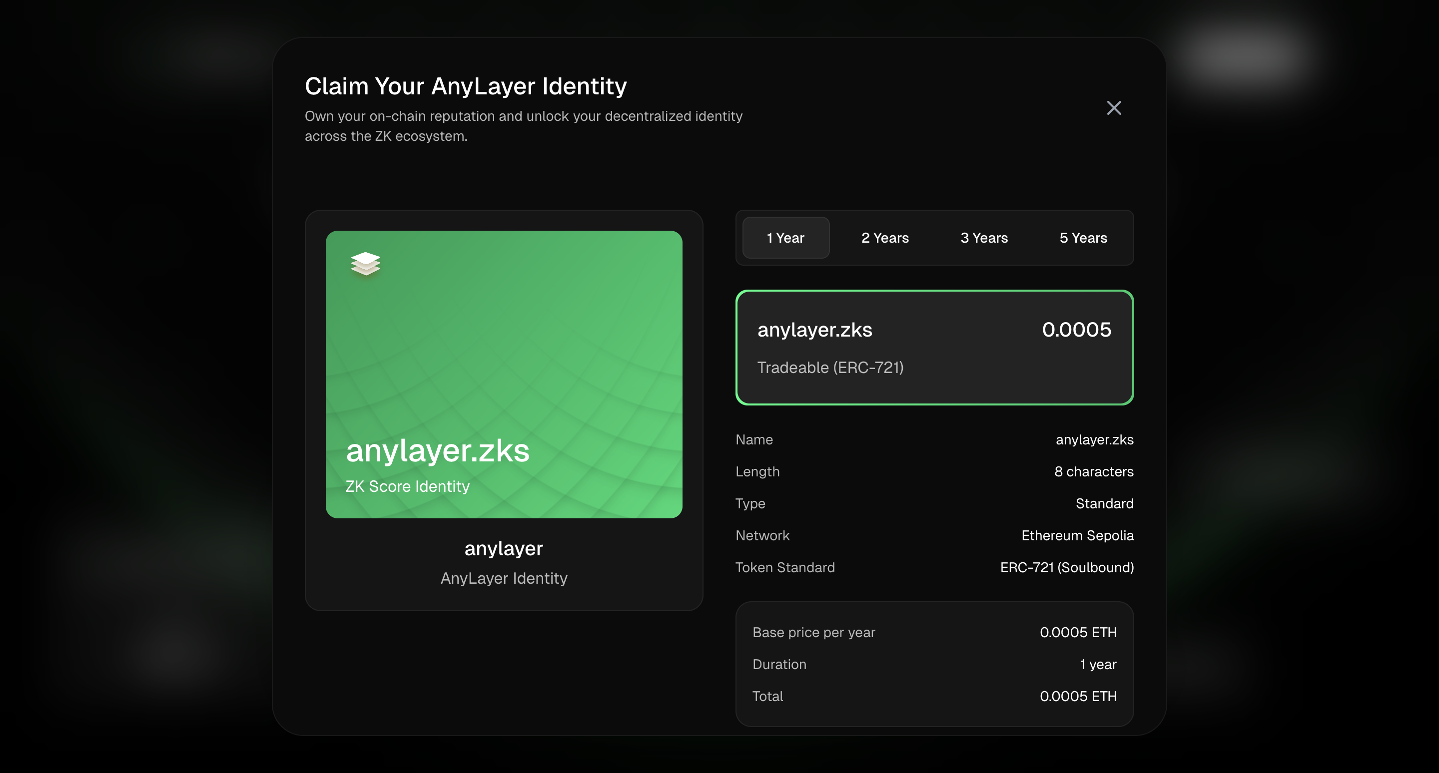This screenshot has height=773, width=1439.
Task: Click the ERC-721 (Soulbound) token standard value
Action: tap(1066, 567)
